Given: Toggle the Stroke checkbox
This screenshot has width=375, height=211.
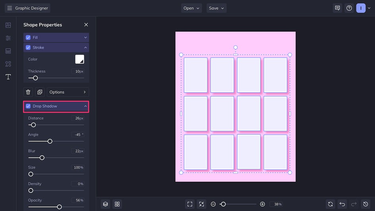Looking at the screenshot, I should point(28,48).
